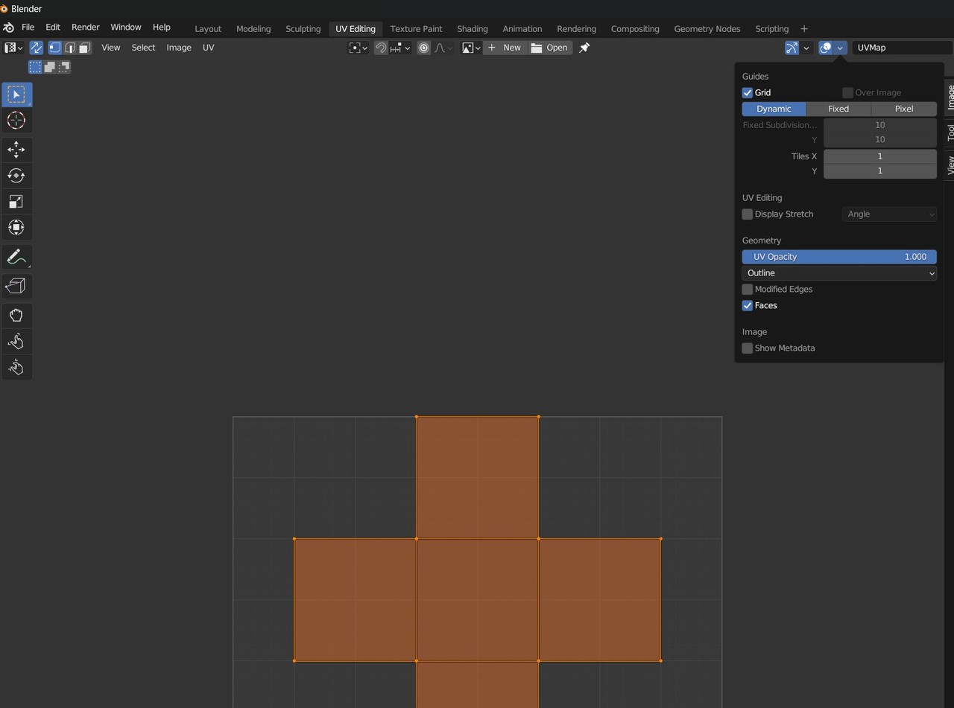Select the Cursor tool

click(16, 121)
